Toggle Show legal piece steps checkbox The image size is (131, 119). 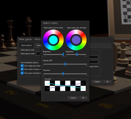[22, 66]
